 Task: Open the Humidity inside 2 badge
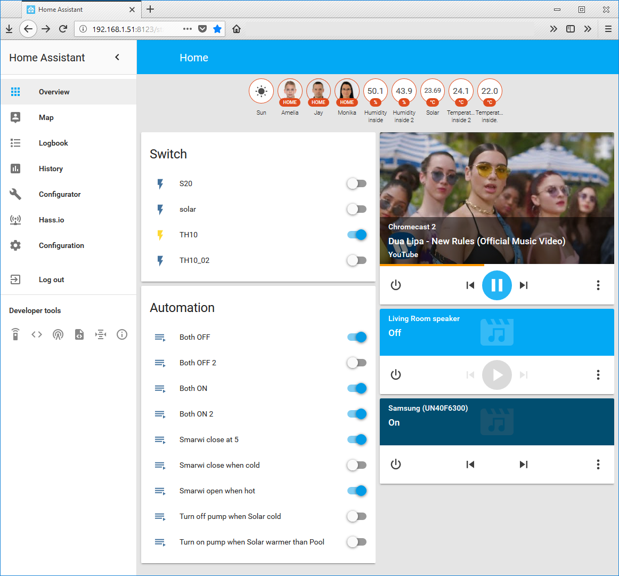(404, 91)
